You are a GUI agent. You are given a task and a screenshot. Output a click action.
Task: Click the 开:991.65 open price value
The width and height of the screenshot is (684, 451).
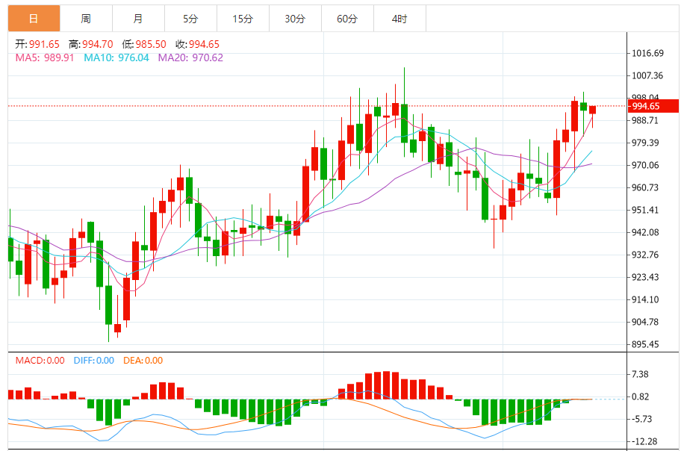37,44
